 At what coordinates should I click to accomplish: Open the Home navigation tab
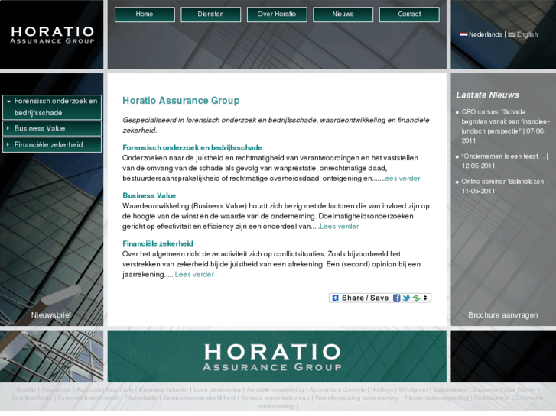(x=145, y=15)
